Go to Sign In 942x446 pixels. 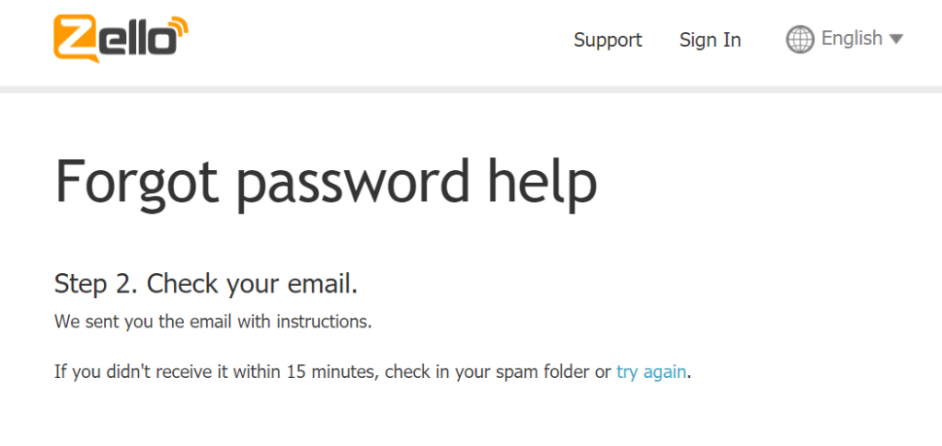coord(710,40)
